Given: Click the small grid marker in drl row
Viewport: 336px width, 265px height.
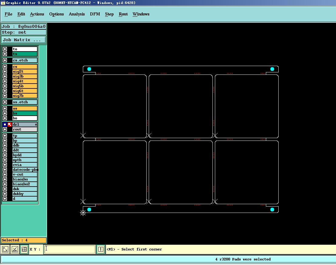Looking at the screenshot, I should point(36,124).
